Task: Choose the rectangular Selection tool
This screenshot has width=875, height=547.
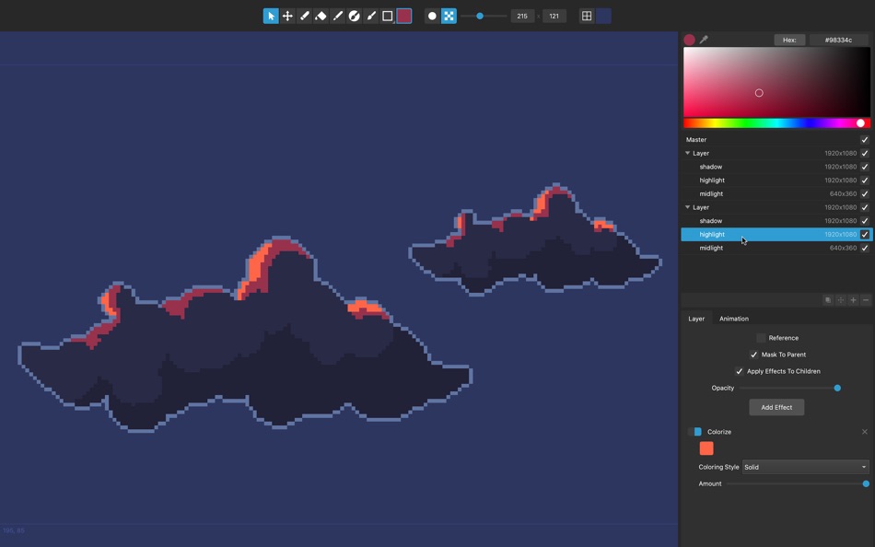Action: tap(387, 16)
